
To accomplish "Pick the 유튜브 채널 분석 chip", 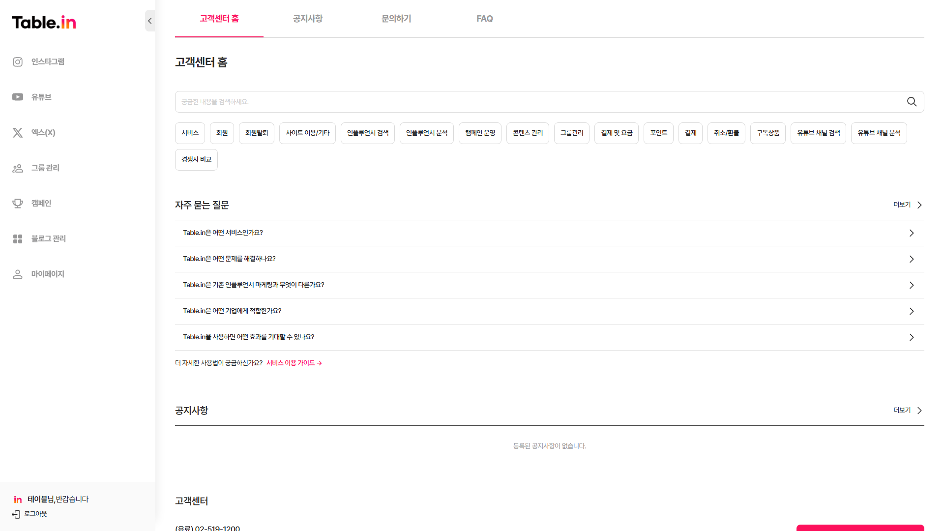I will point(879,133).
